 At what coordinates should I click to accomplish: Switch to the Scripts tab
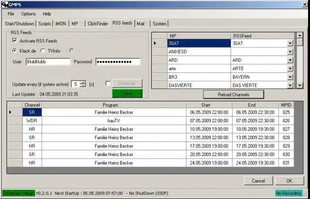tap(45, 24)
